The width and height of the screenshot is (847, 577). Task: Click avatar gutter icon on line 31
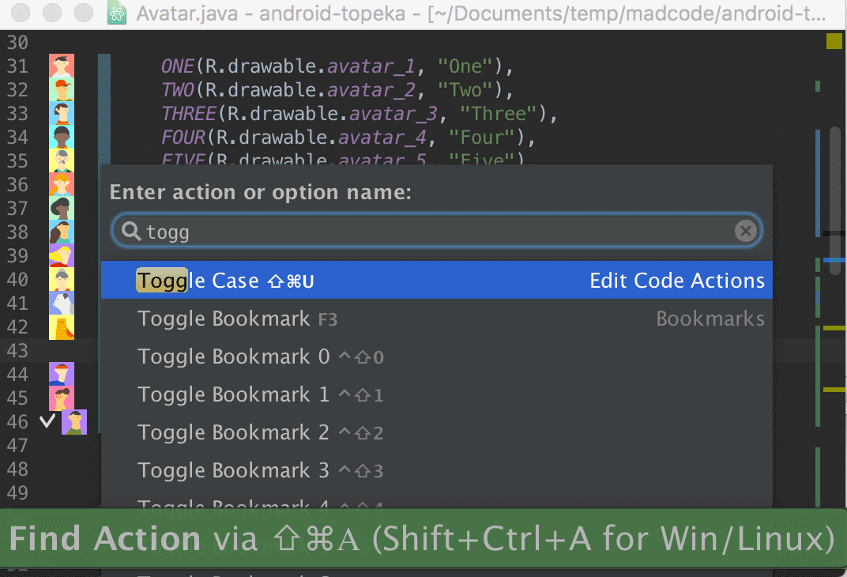pos(62,66)
